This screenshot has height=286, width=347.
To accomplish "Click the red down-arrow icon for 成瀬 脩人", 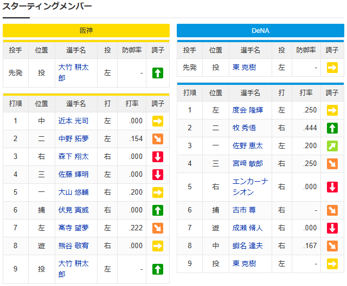I will tap(332, 228).
